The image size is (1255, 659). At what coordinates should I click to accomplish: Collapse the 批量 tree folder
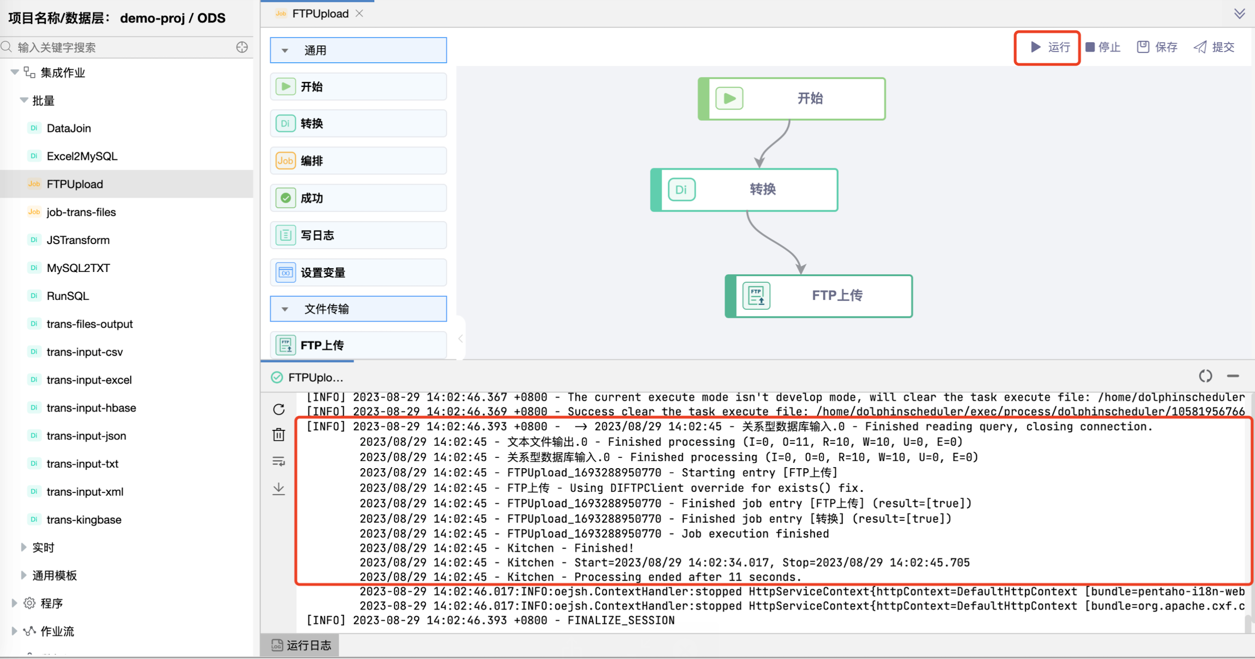click(x=23, y=100)
